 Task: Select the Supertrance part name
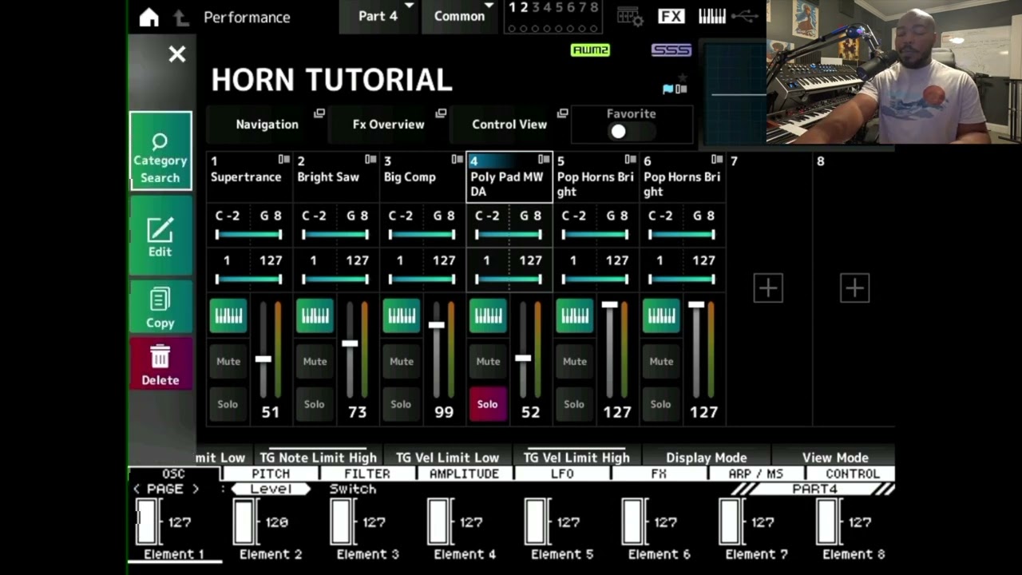246,176
